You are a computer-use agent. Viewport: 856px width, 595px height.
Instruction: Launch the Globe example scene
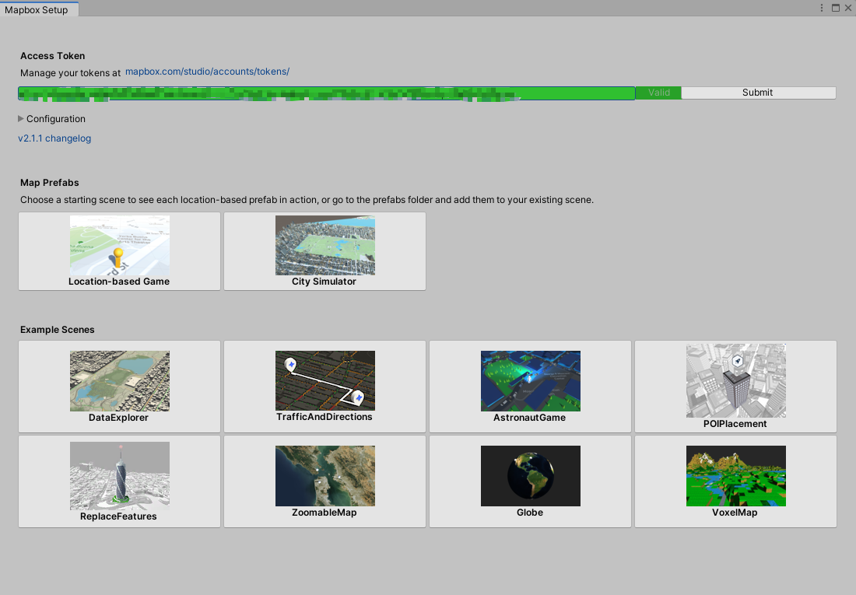pyautogui.click(x=530, y=481)
